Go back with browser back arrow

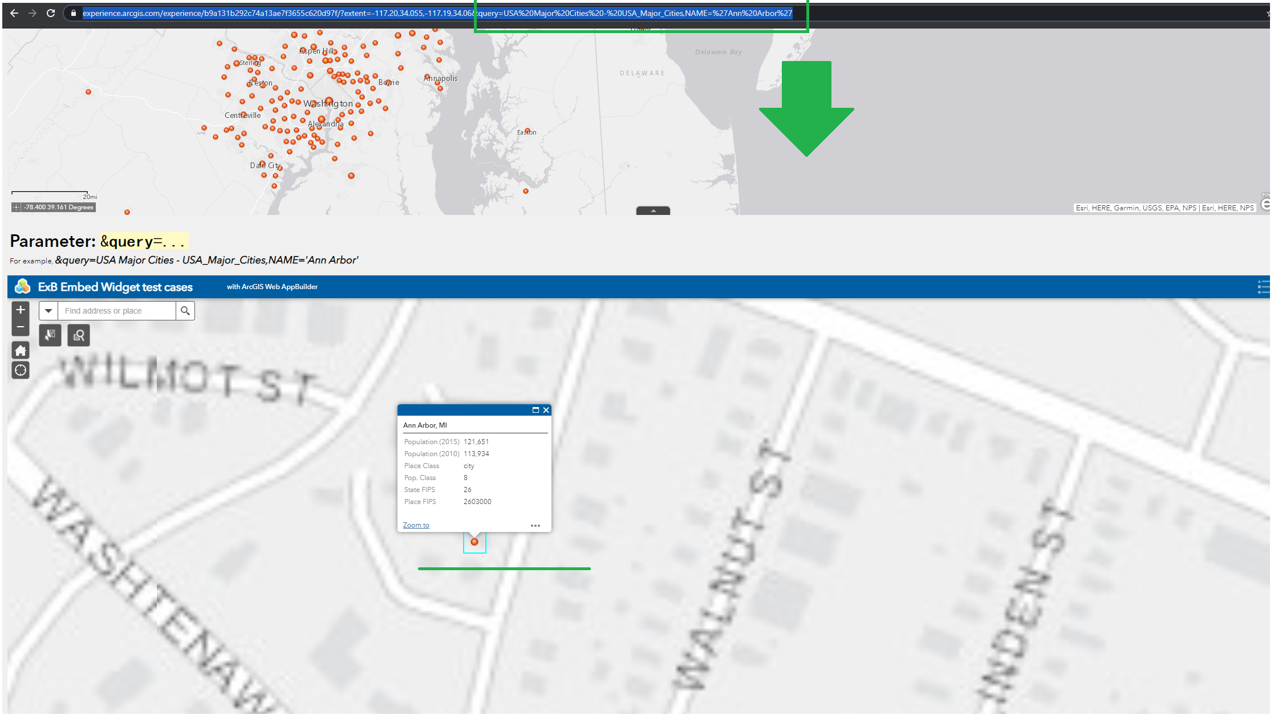(14, 13)
